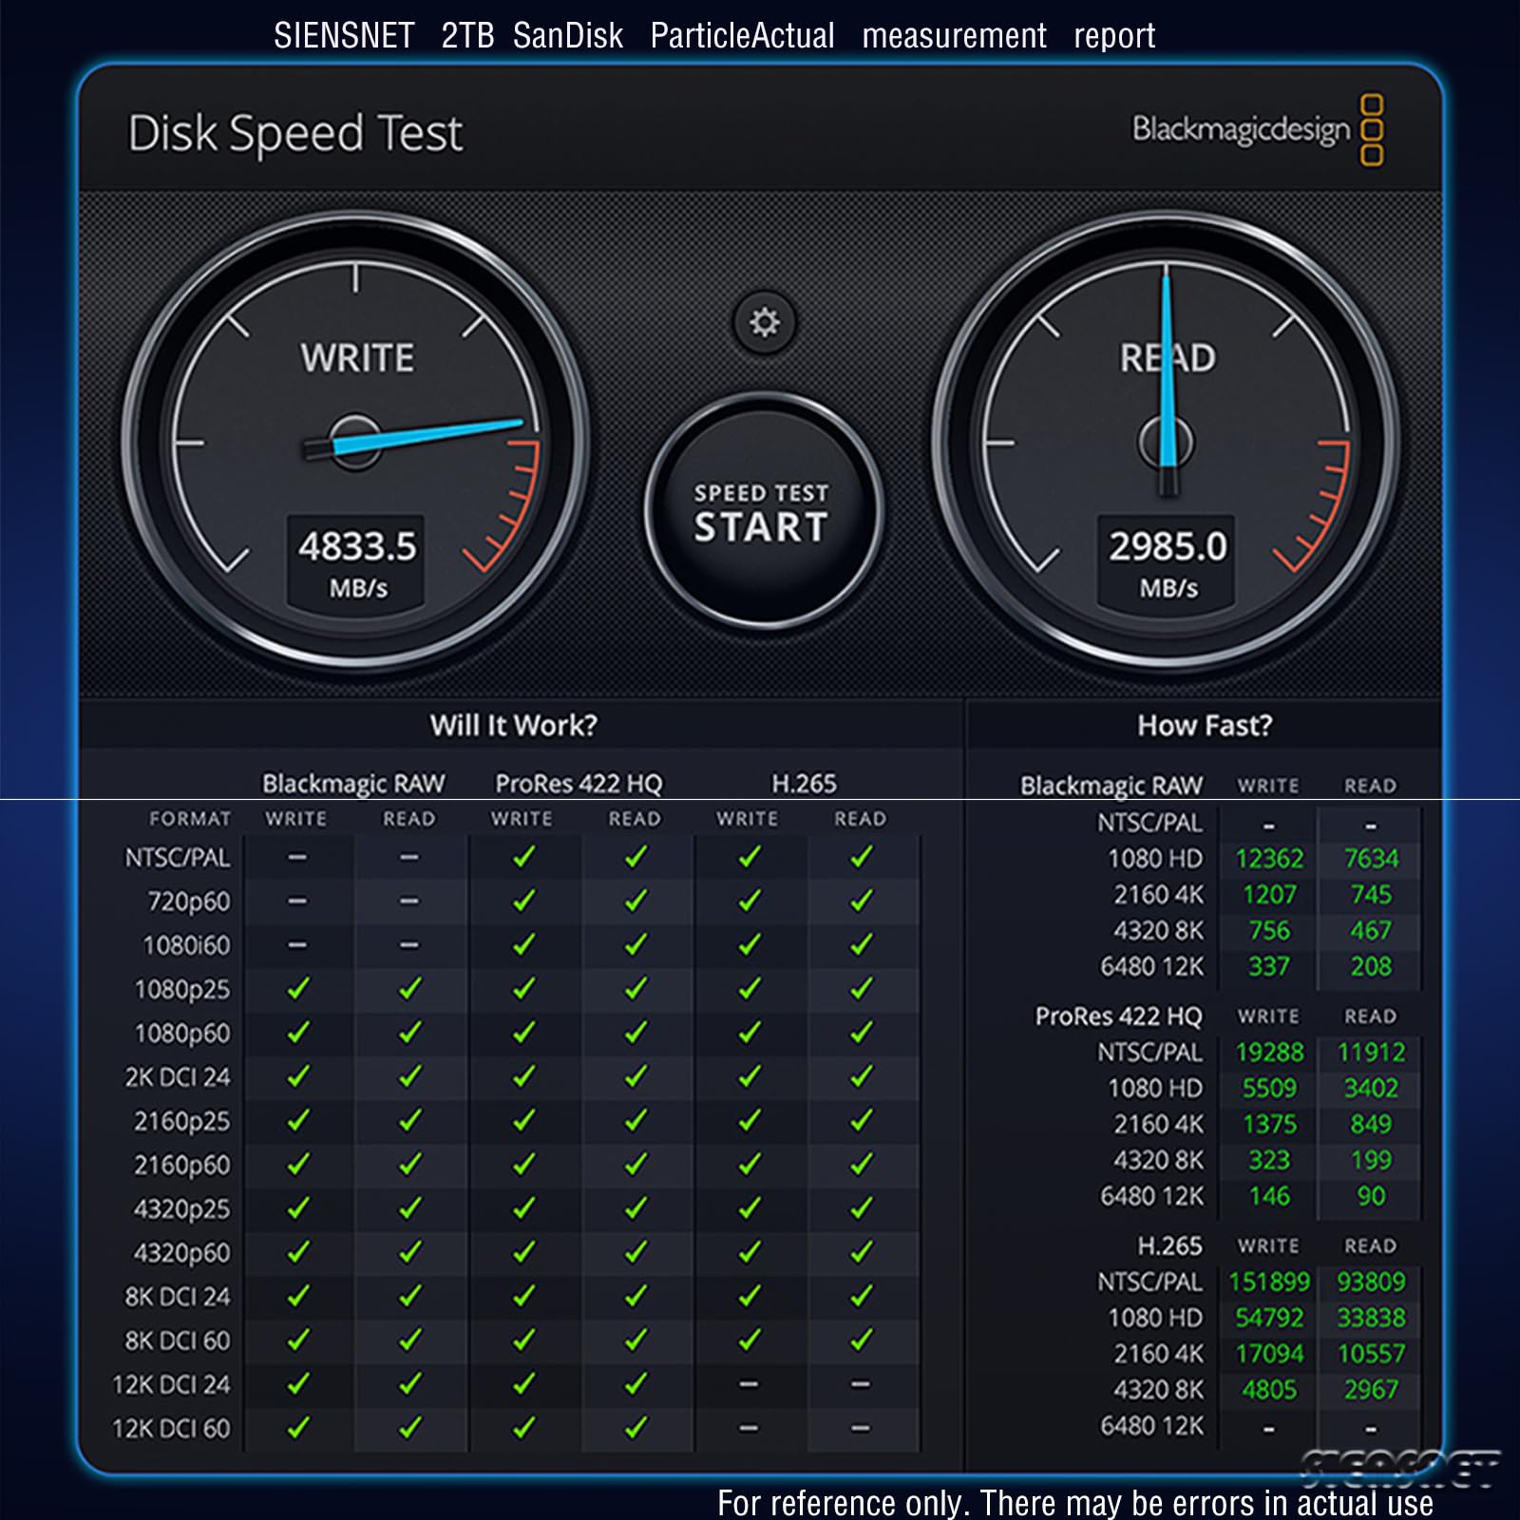
Task: Click the 12K DCI 60 ProRes 422 HQ read checkmark
Action: (636, 1427)
